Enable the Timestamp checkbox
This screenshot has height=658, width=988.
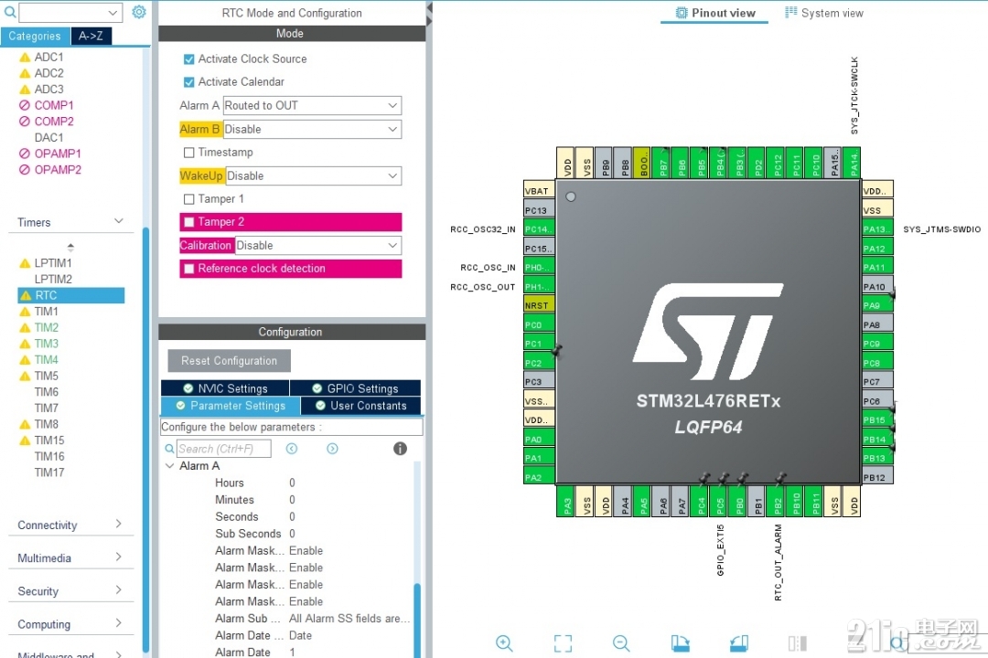click(x=188, y=153)
